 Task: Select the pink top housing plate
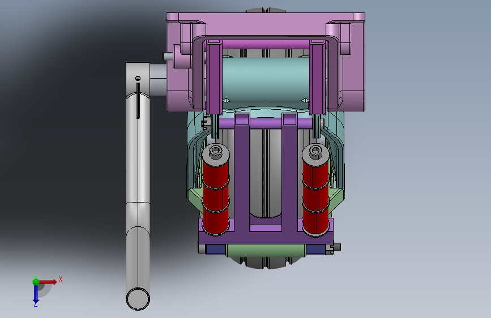point(266,24)
